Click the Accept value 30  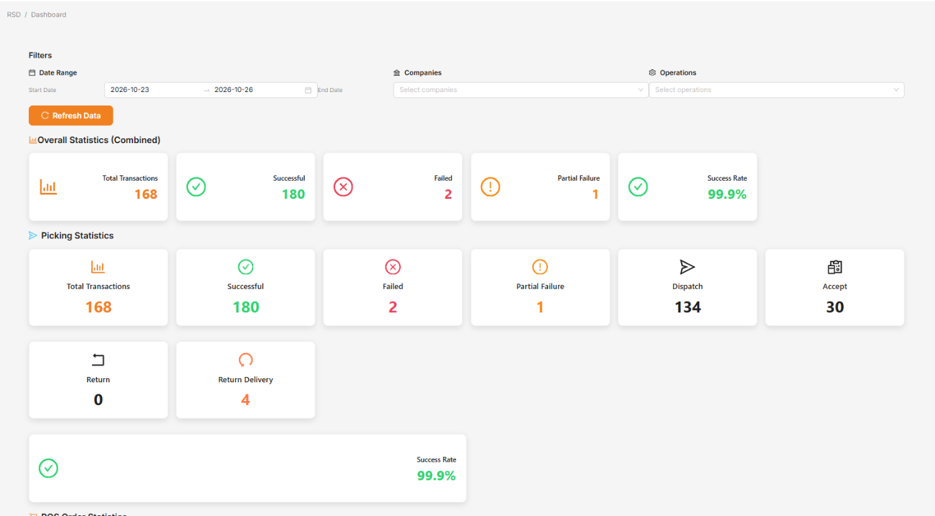tap(835, 307)
